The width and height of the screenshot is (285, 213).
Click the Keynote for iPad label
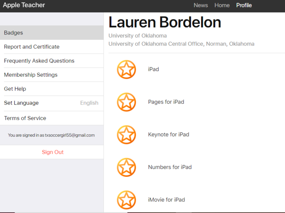169,134
